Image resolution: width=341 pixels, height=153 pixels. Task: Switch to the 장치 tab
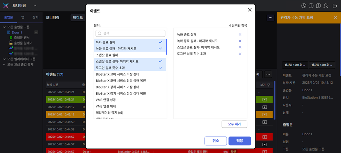(36, 17)
